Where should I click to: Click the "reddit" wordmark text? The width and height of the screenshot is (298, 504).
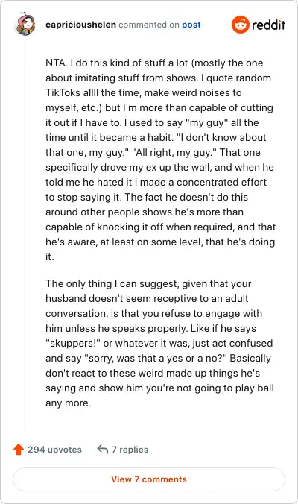(x=268, y=25)
